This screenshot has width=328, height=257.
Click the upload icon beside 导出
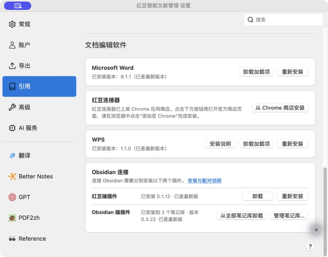pyautogui.click(x=12, y=66)
